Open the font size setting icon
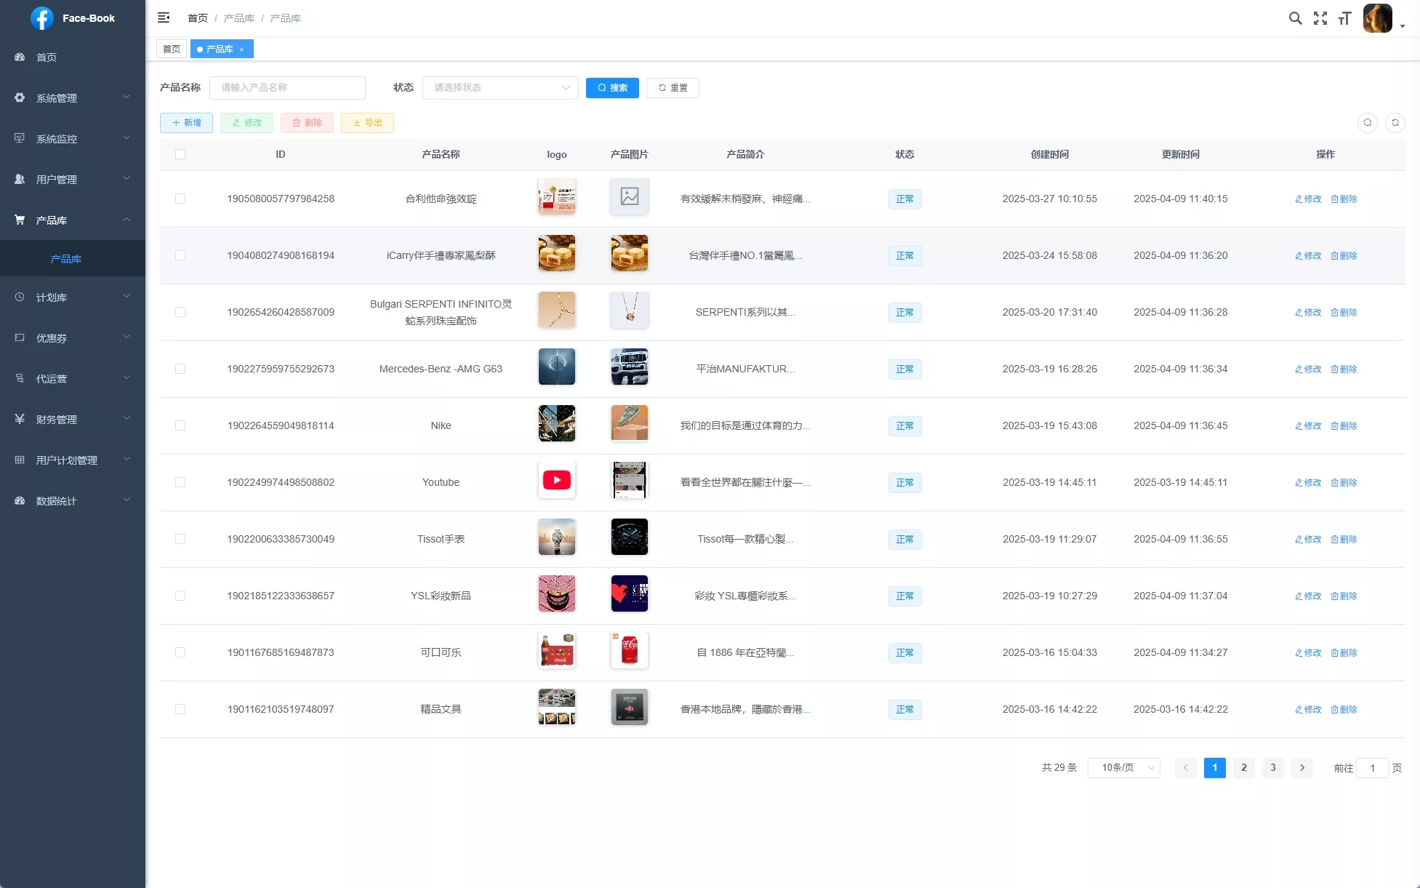 (x=1344, y=18)
